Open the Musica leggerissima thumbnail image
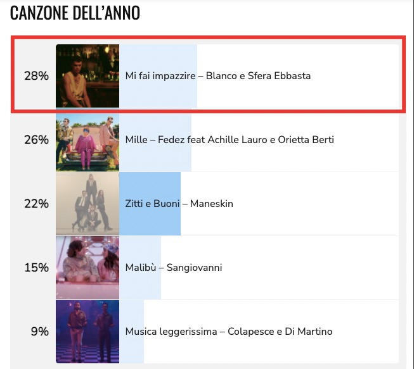The width and height of the screenshot is (414, 369). pyautogui.click(x=87, y=332)
